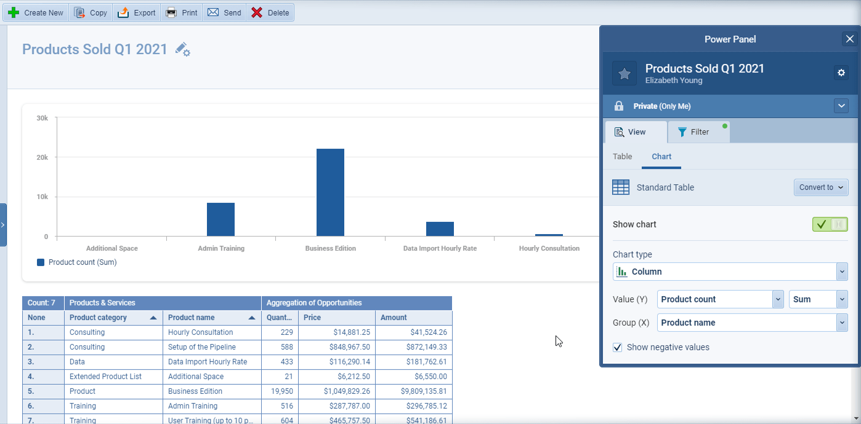Switch to the Table sub-tab
This screenshot has height=424, width=861.
[x=622, y=157]
